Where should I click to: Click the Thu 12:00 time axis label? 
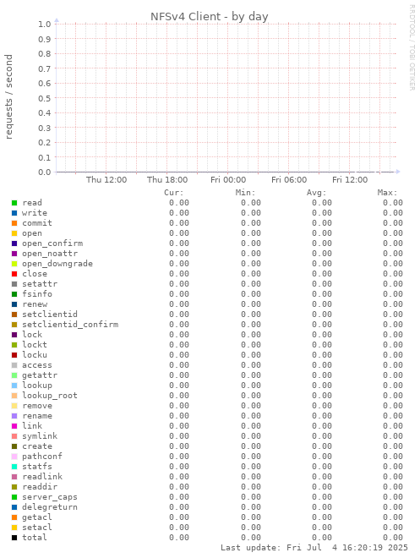(x=106, y=180)
